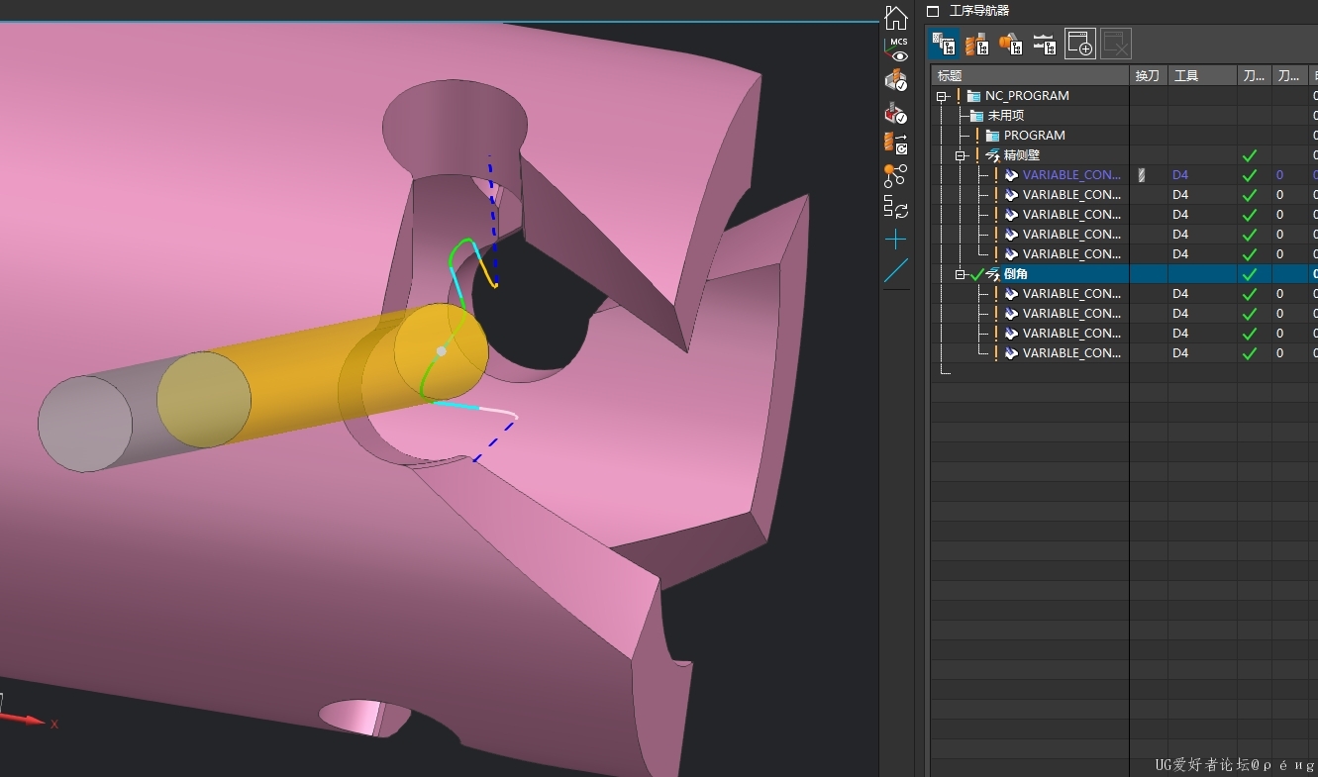The width and height of the screenshot is (1318, 777).
Task: Click the green checkmark in the 倒角 row
Action: [1250, 274]
